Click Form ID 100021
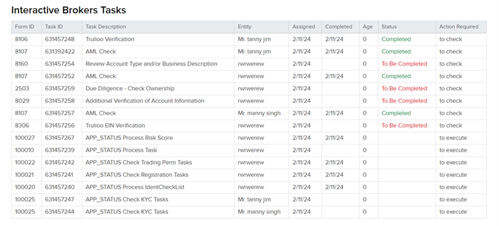Screen dimensions: 499x226 point(24,175)
